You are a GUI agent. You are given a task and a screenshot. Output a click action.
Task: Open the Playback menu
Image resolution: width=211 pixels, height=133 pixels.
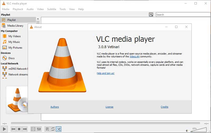click(x=18, y=9)
